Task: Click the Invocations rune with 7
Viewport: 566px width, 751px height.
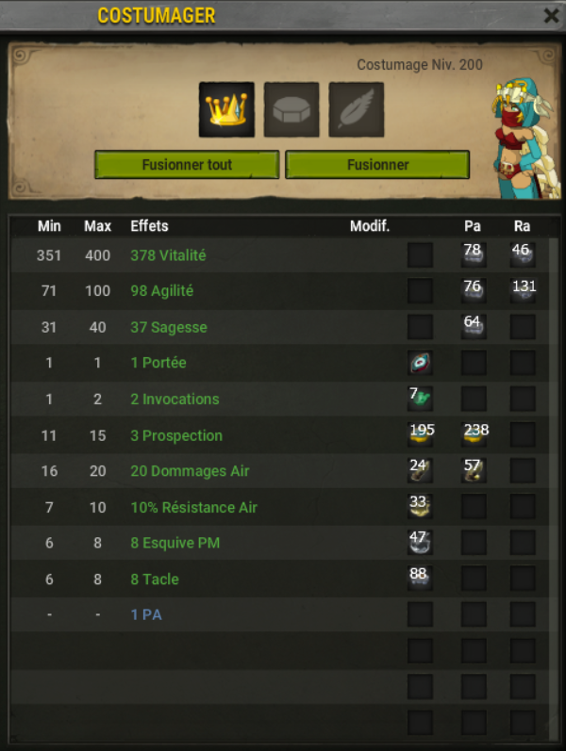Action: [420, 399]
